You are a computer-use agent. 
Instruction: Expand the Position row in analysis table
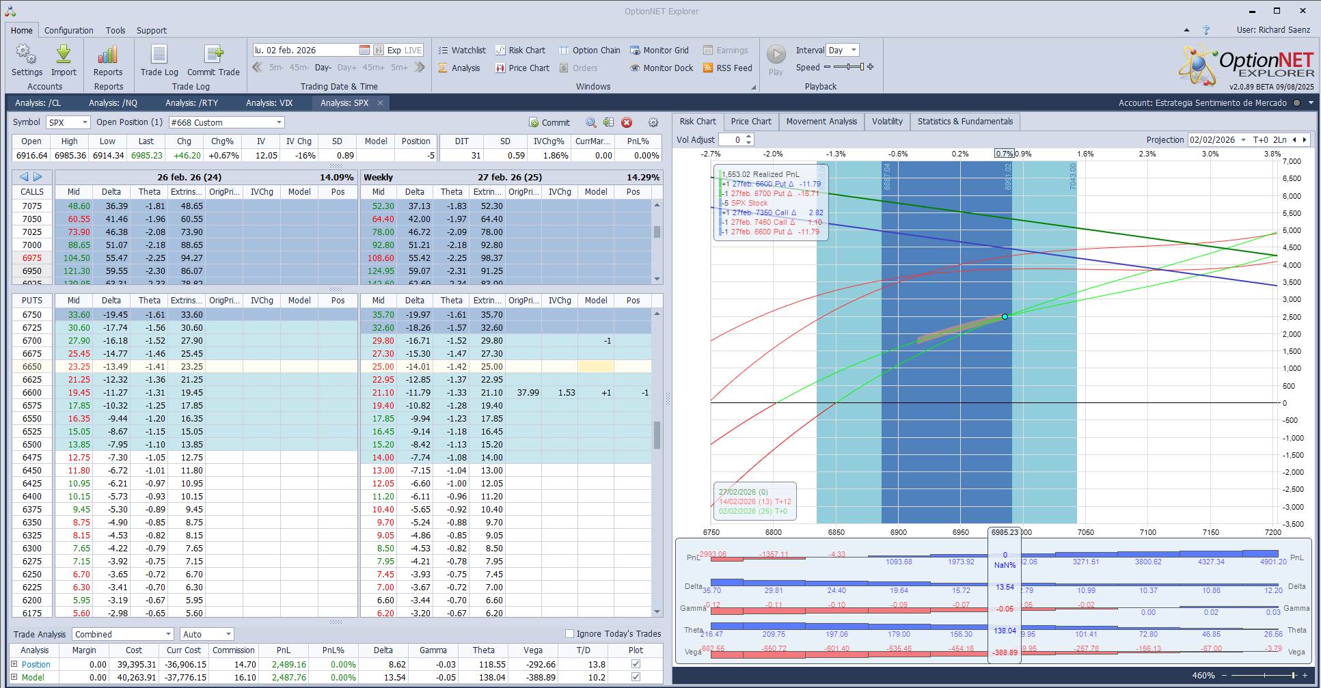[x=14, y=664]
